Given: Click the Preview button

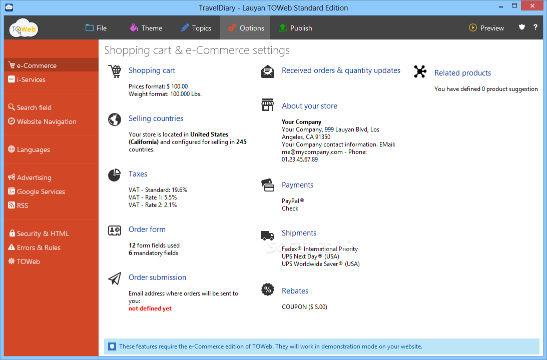Looking at the screenshot, I should tap(486, 28).
